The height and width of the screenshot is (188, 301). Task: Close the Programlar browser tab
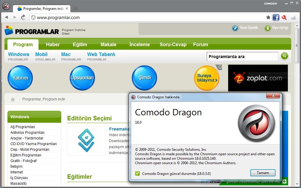pos(67,8)
